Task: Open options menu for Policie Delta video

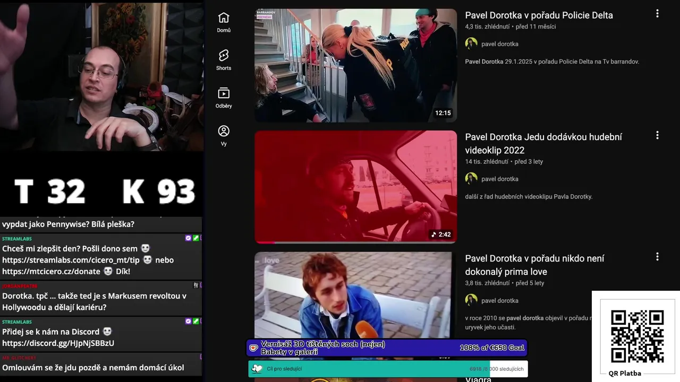Action: click(x=657, y=14)
